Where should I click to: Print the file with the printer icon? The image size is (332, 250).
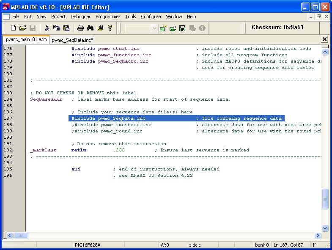(80, 28)
